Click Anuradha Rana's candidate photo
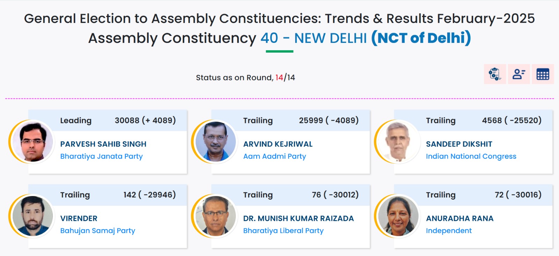The height and width of the screenshot is (256, 559). 398,216
